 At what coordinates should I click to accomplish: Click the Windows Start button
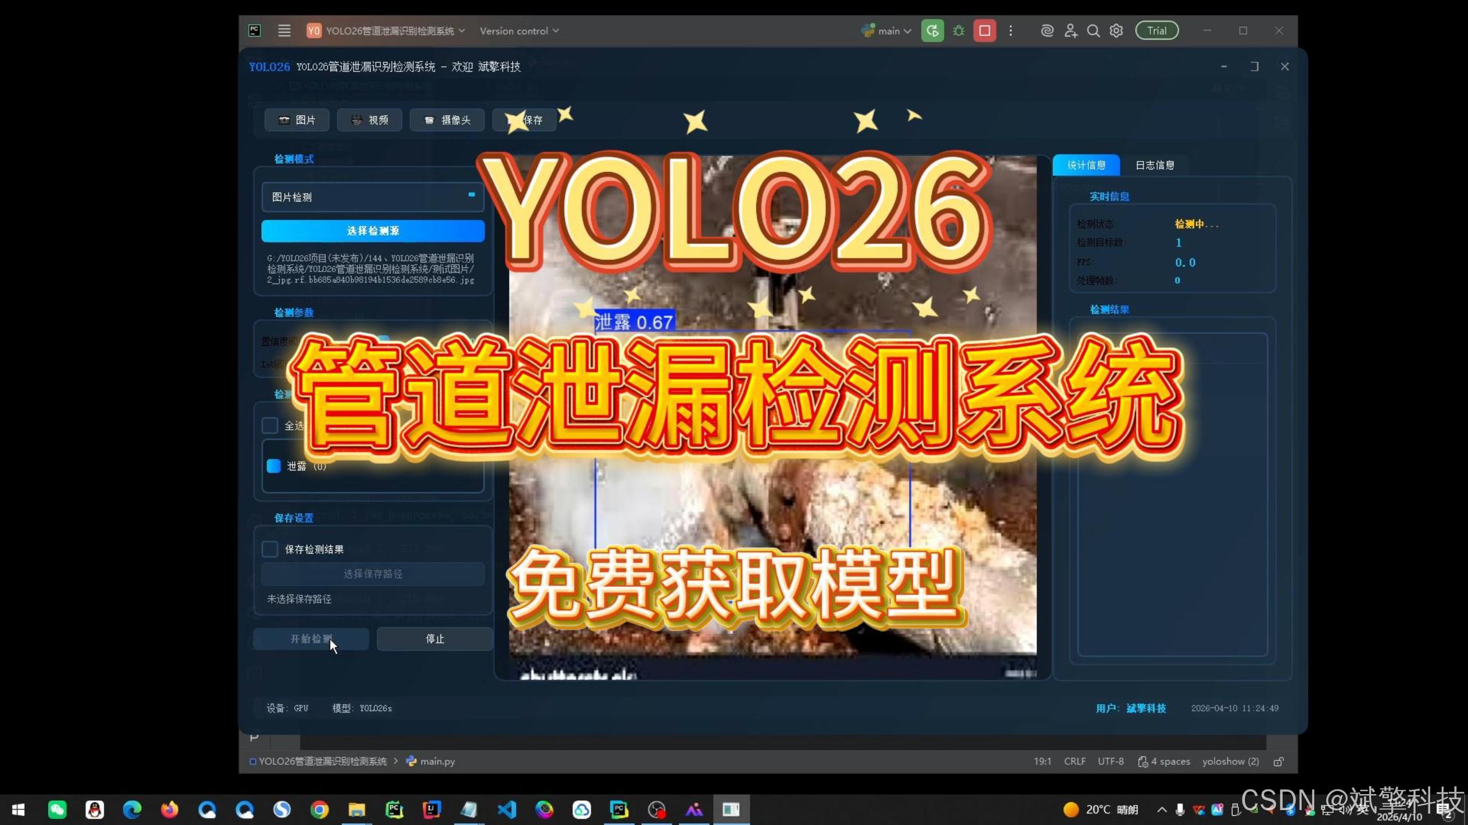(18, 810)
